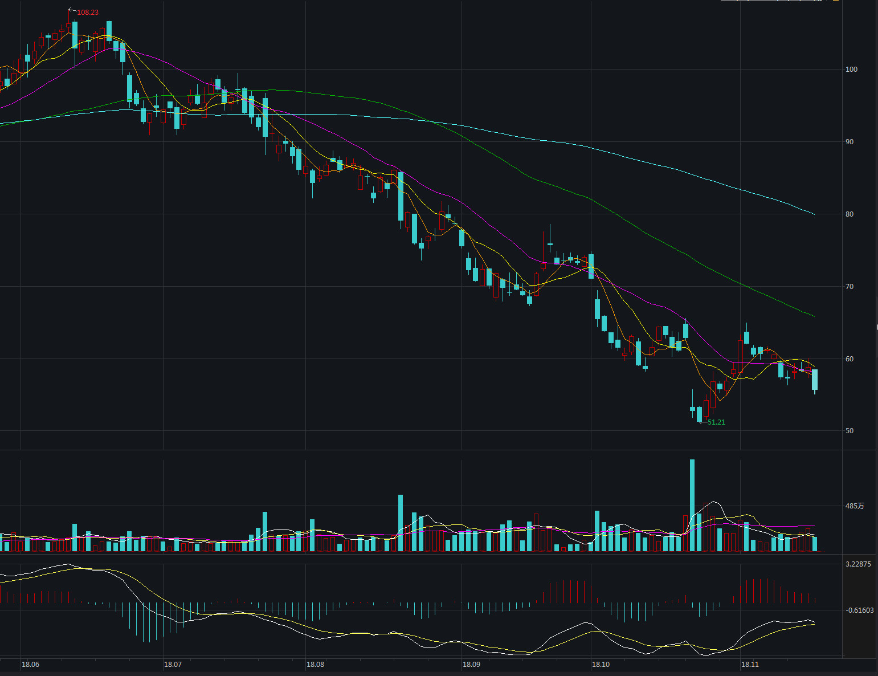Click the 485万 volume axis label
Screen dimensions: 878x676
(855, 506)
